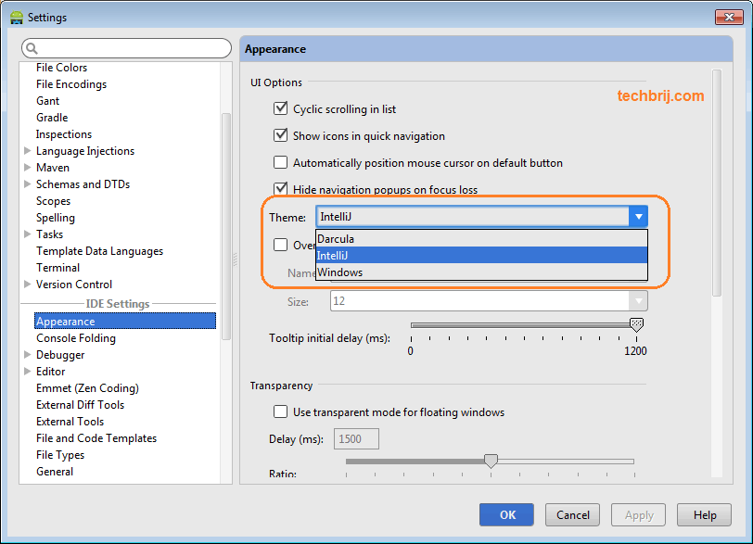The image size is (753, 544).
Task: Confirm settings with the OK button
Action: (506, 514)
